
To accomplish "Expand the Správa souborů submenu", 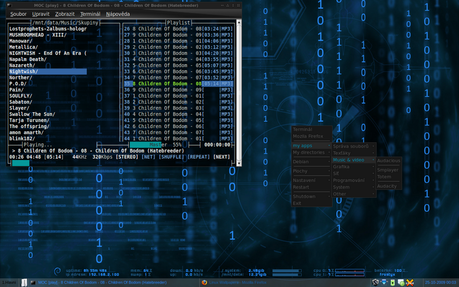I will pos(354,146).
